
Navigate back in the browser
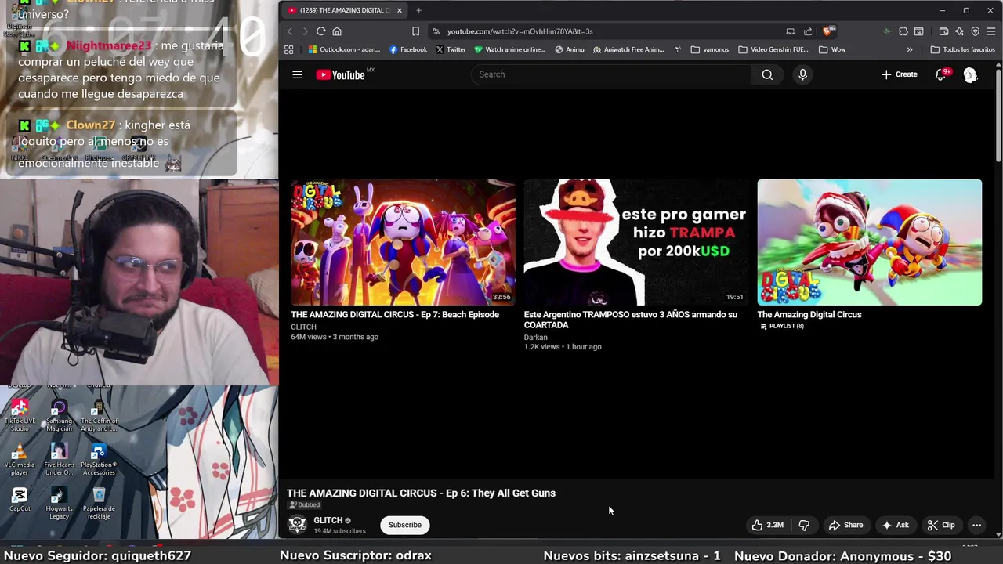click(289, 31)
